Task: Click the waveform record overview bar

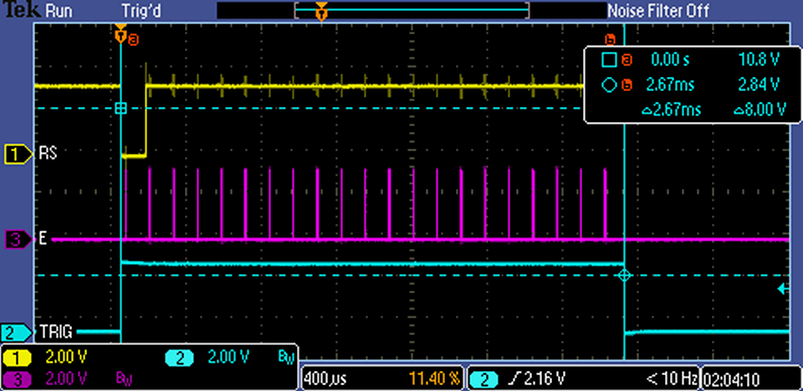Action: pyautogui.click(x=414, y=11)
